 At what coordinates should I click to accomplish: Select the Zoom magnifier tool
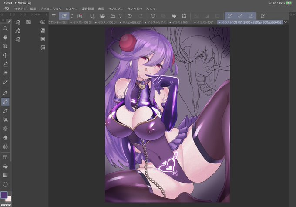(x=5, y=29)
